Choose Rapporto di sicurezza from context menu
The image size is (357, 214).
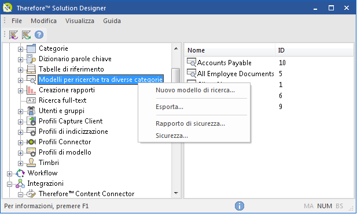tap(194, 123)
